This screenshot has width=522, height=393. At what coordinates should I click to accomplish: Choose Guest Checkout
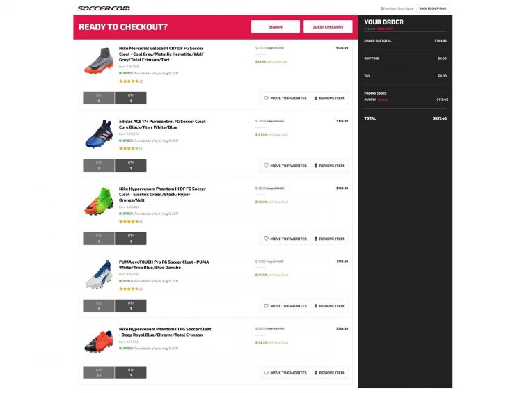(x=328, y=26)
